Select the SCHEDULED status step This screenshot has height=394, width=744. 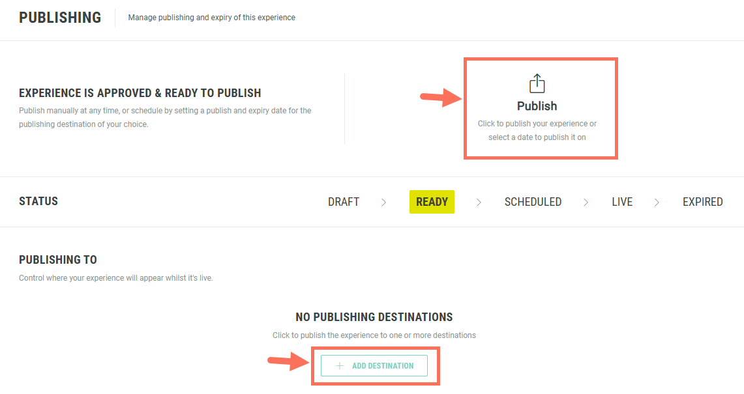click(x=533, y=202)
